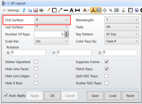Screen dimensions: 142x104
Task: Open the First Surface dropdown
Action: pos(51,20)
